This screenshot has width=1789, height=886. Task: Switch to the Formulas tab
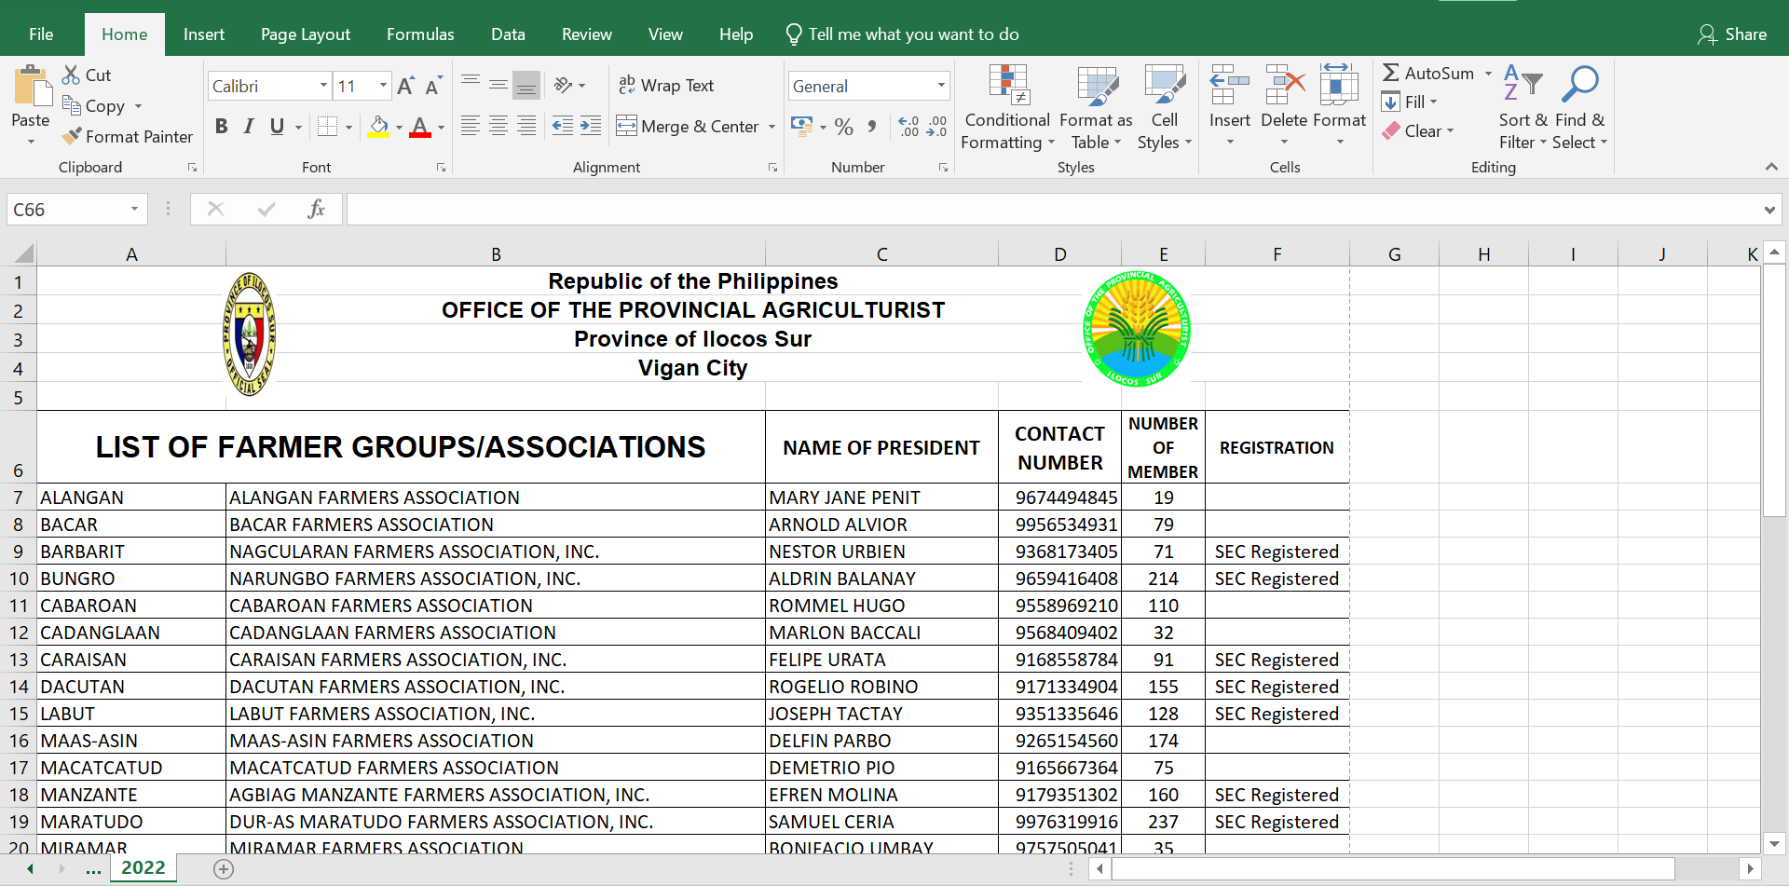click(x=420, y=34)
